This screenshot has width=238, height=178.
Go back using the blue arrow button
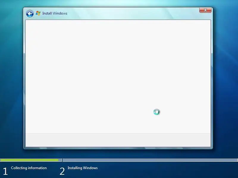pos(30,14)
